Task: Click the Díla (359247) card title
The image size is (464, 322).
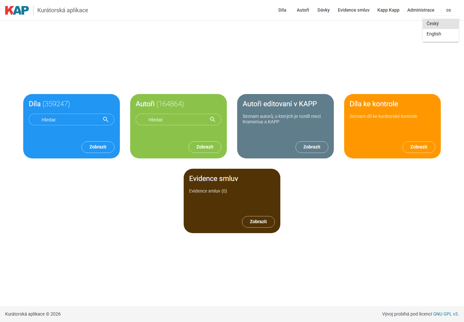Action: [x=49, y=104]
